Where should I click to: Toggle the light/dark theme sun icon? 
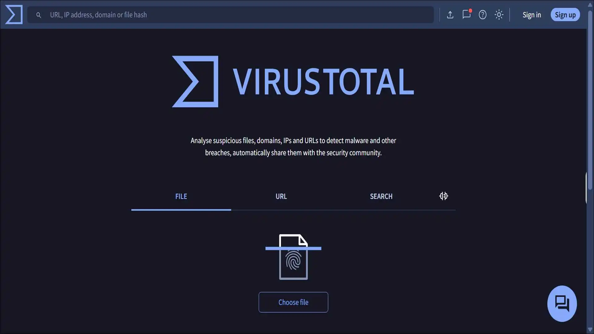tap(499, 15)
